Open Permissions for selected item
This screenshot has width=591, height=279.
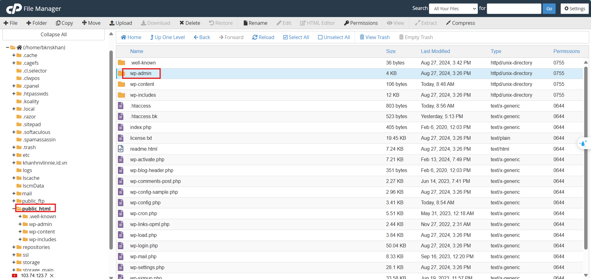coord(361,23)
